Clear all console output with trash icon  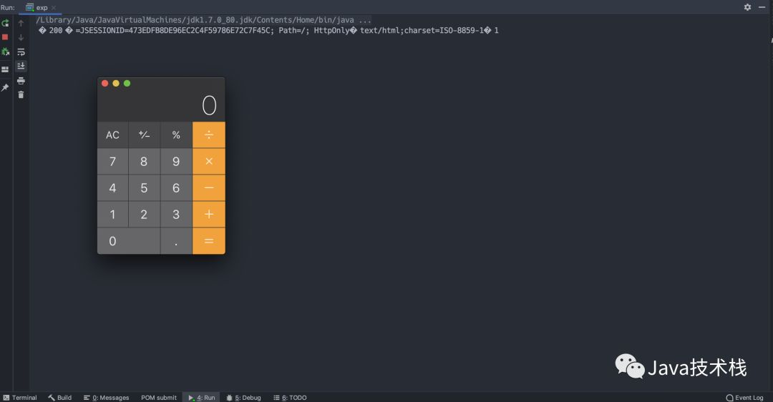click(21, 94)
